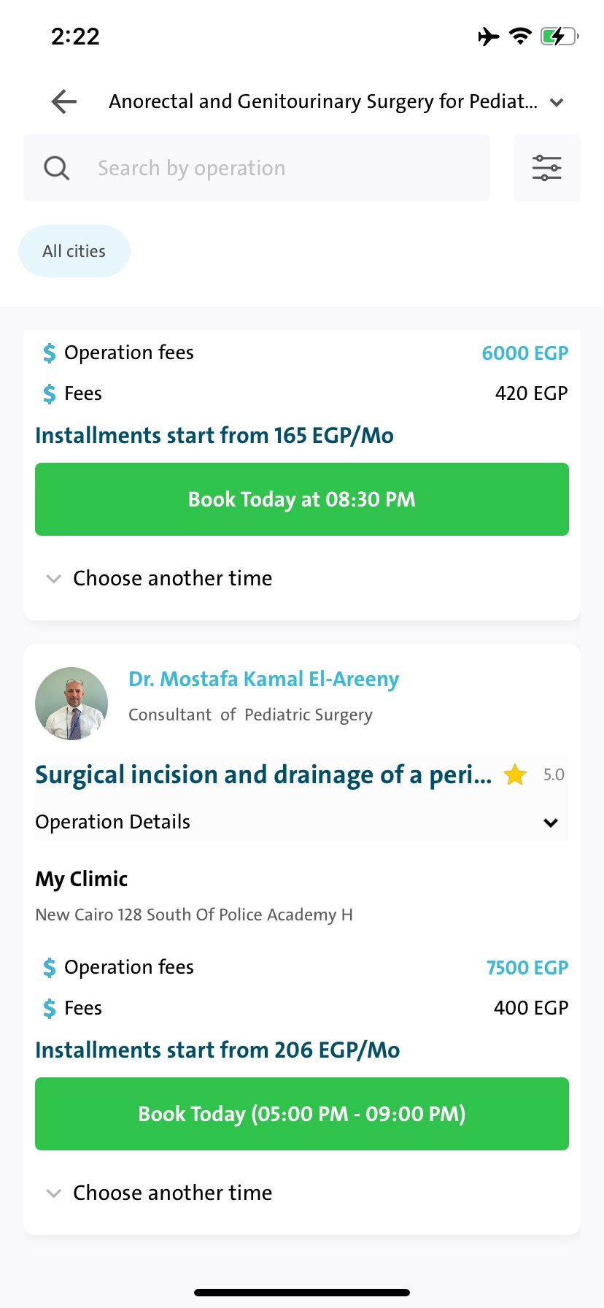
Task: Tap the yellow rating star
Action: pyautogui.click(x=515, y=774)
